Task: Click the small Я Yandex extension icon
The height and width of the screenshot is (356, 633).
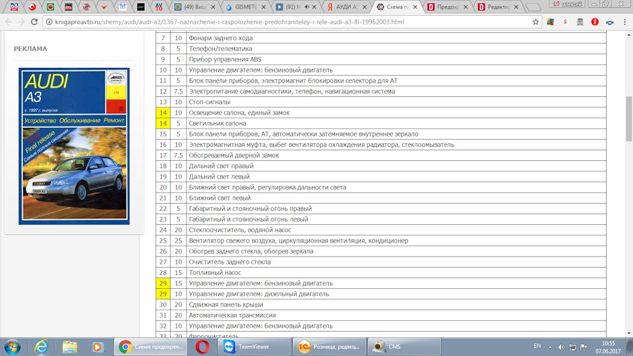Action: (x=565, y=22)
